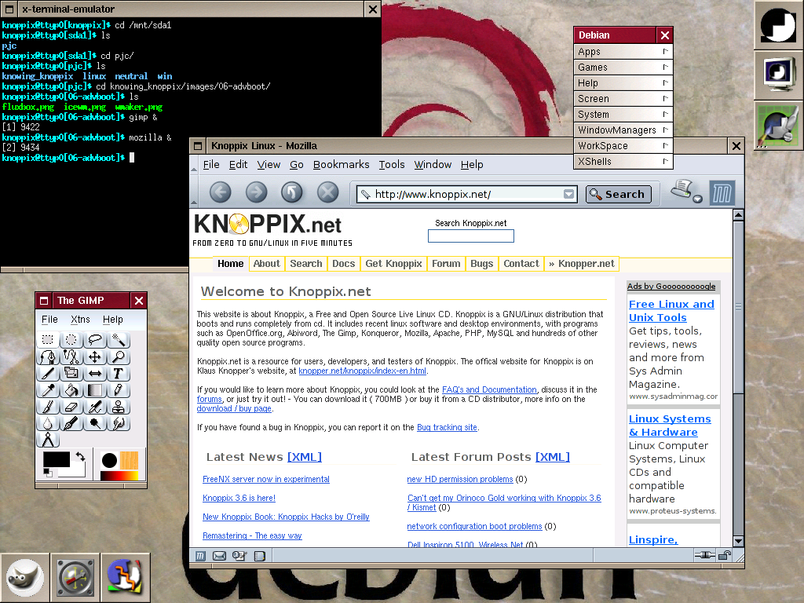Open the Bookmarks menu in Mozilla
The image size is (804, 603).
341,165
